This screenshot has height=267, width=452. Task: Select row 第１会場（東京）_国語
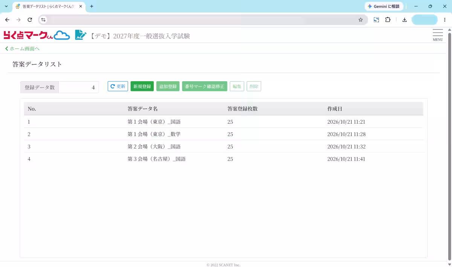pyautogui.click(x=223, y=122)
